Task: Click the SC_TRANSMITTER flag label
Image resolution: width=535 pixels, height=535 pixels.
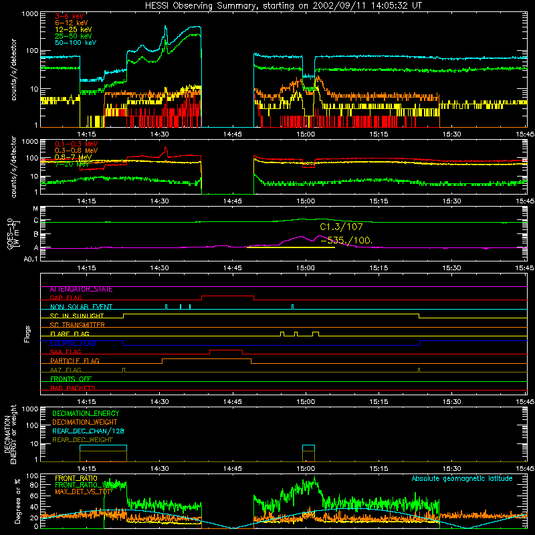Action: 78,325
